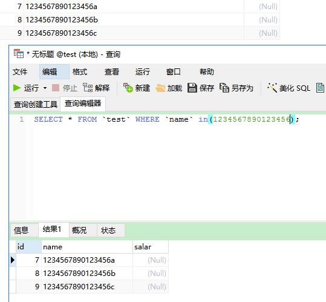Open the File (文件) menu
Image resolution: width=326 pixels, height=302 pixels.
(x=20, y=72)
